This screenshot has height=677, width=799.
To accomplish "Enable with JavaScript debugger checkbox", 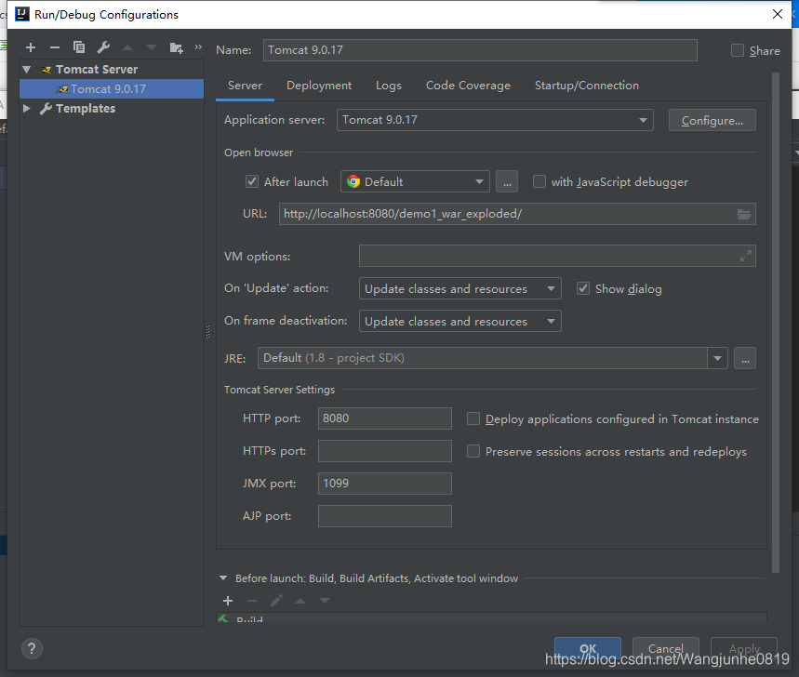I will pos(539,181).
